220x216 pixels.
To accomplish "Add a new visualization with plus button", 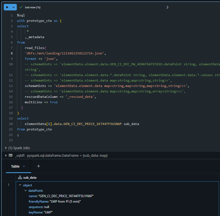I will point(38,166).
